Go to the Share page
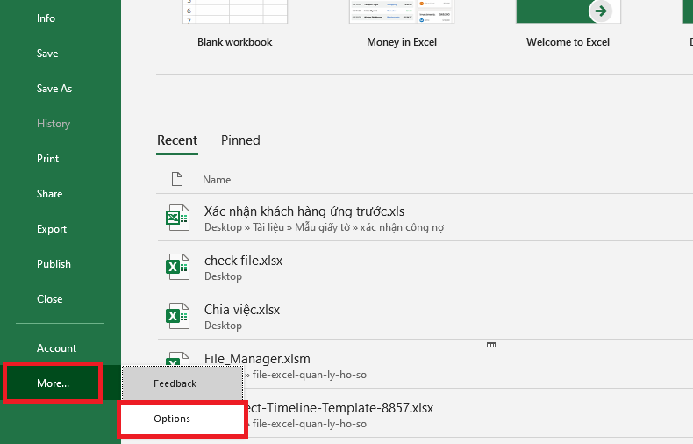Image resolution: width=693 pixels, height=444 pixels. [50, 194]
